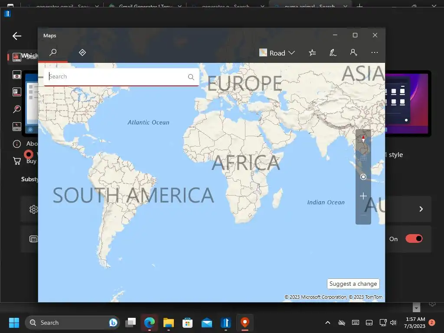Image resolution: width=444 pixels, height=333 pixels.
Task: Open notifications badge showing 2
Action: pyautogui.click(x=432, y=323)
